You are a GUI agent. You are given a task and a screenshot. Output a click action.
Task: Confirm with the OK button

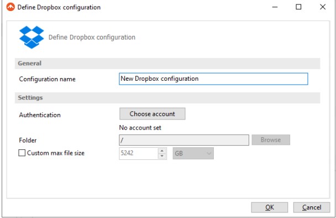click(x=270, y=207)
